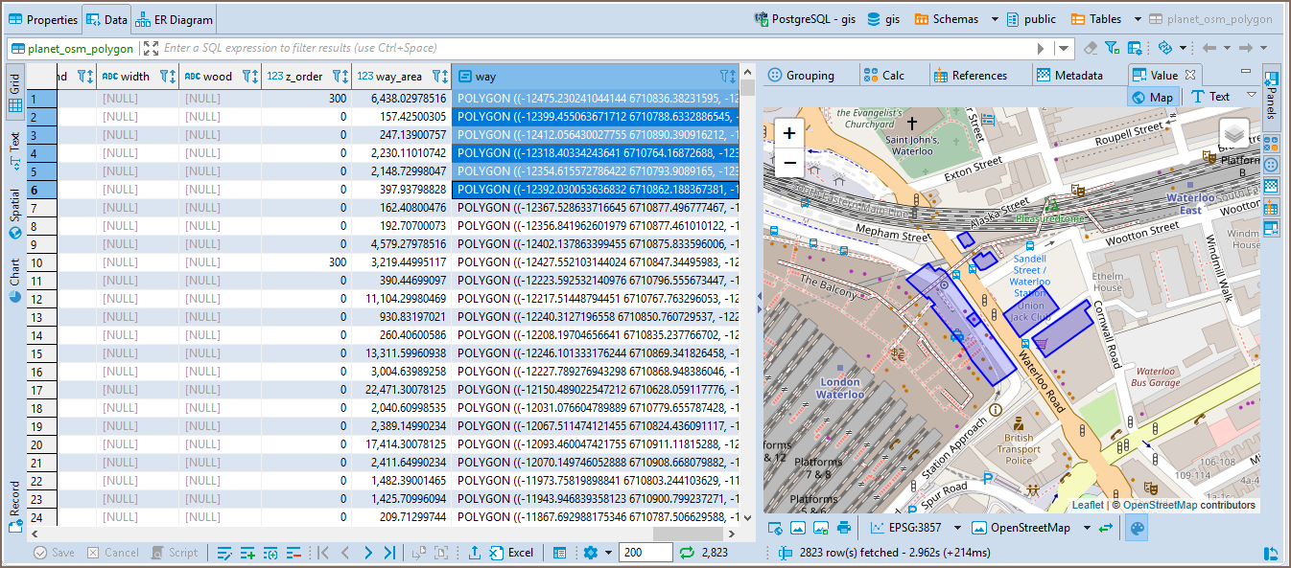Expand the Schemas breadcrumb dropdown
Image resolution: width=1291 pixels, height=568 pixels.
click(x=995, y=19)
